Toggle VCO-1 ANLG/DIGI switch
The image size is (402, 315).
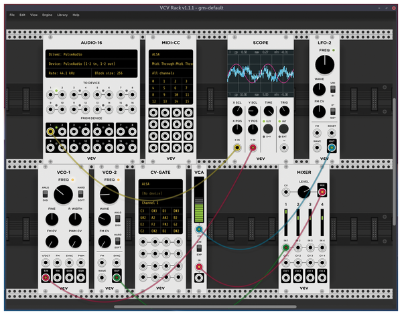coord(45,194)
